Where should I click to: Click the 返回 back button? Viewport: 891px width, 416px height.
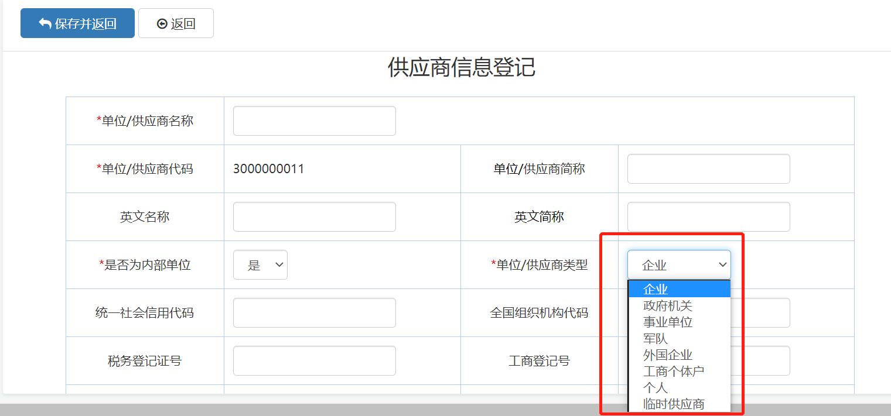coord(176,23)
